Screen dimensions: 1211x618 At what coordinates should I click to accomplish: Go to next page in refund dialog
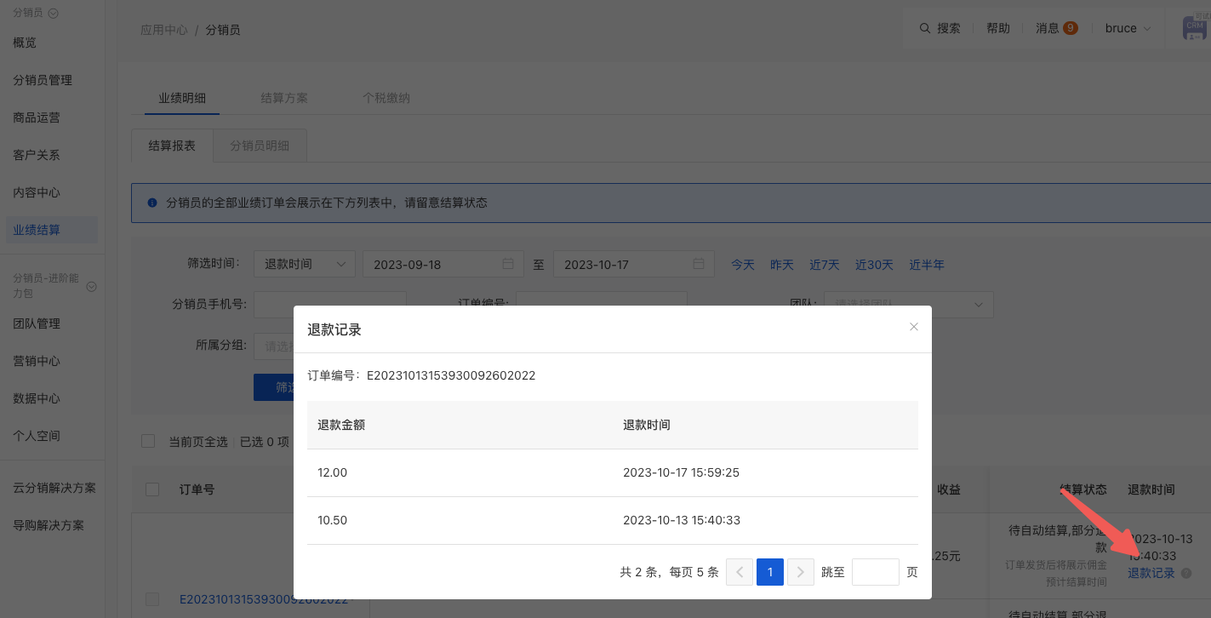[801, 572]
